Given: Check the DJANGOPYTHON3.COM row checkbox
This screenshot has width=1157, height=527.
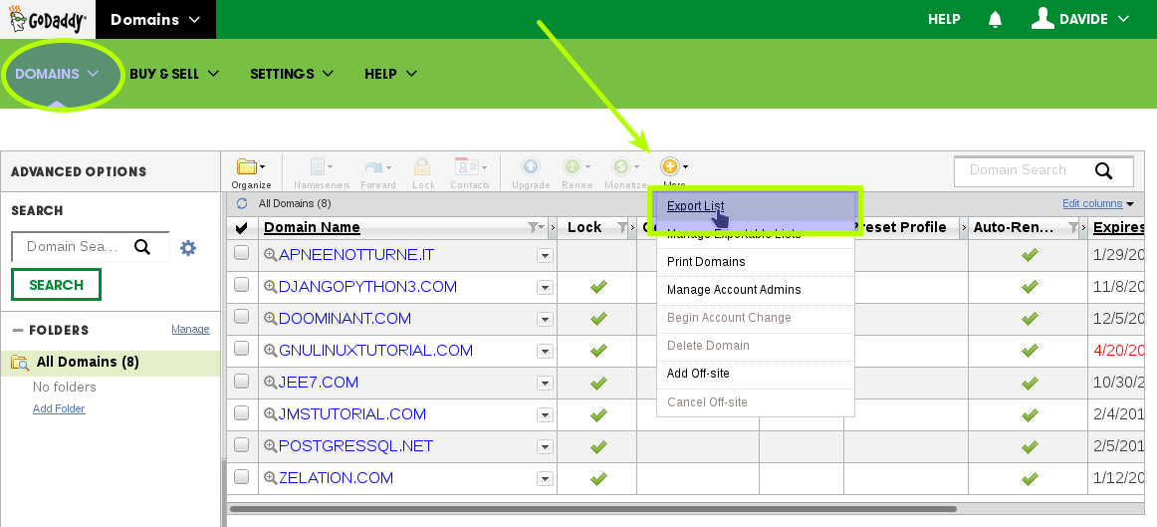Looking at the screenshot, I should tap(241, 284).
